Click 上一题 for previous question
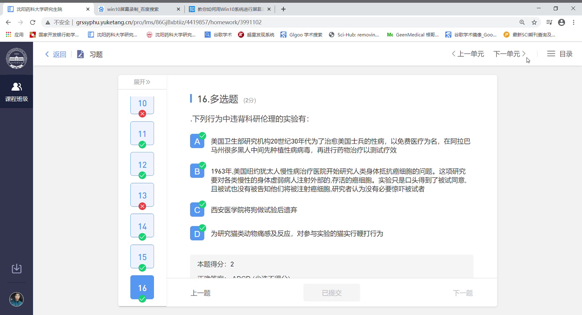 point(201,293)
